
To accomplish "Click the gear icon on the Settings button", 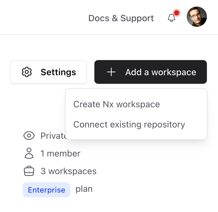I will (x=26, y=72).
